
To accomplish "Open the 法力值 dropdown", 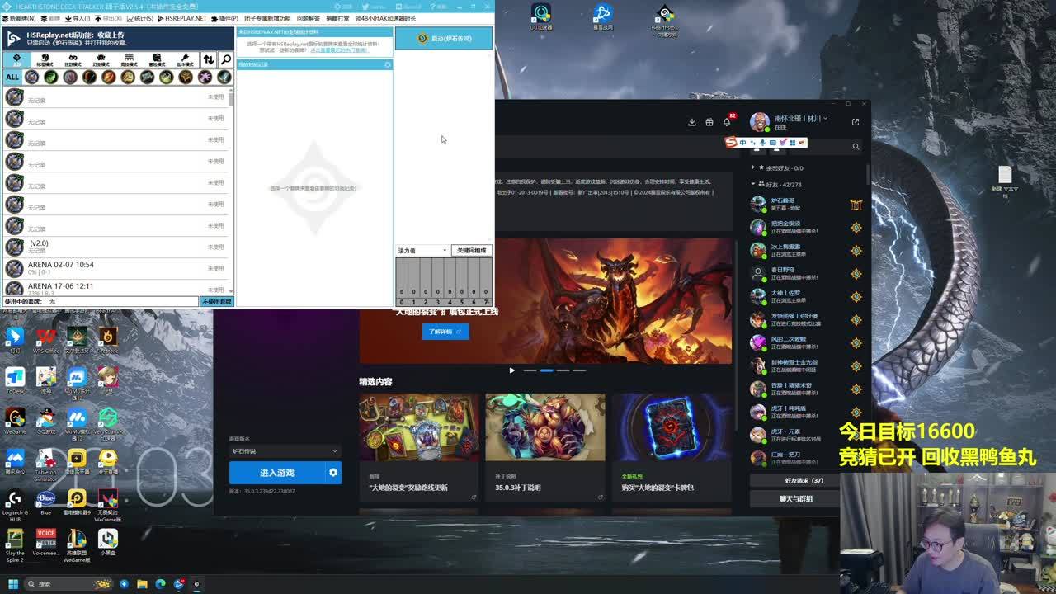I will coord(422,250).
